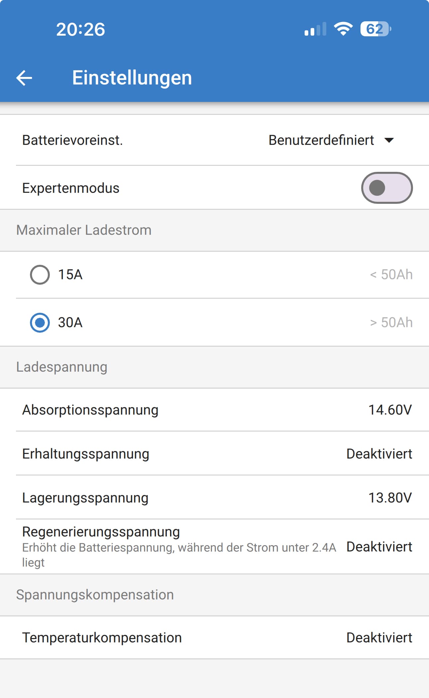Tap the Maximaler Ladestrom section header

84,230
